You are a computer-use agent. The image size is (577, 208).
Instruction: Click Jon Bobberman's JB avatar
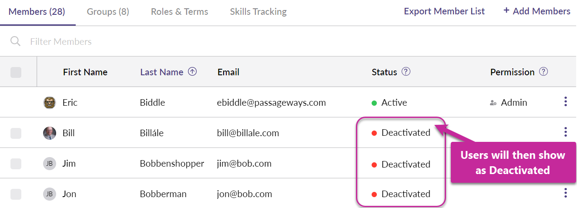point(50,194)
